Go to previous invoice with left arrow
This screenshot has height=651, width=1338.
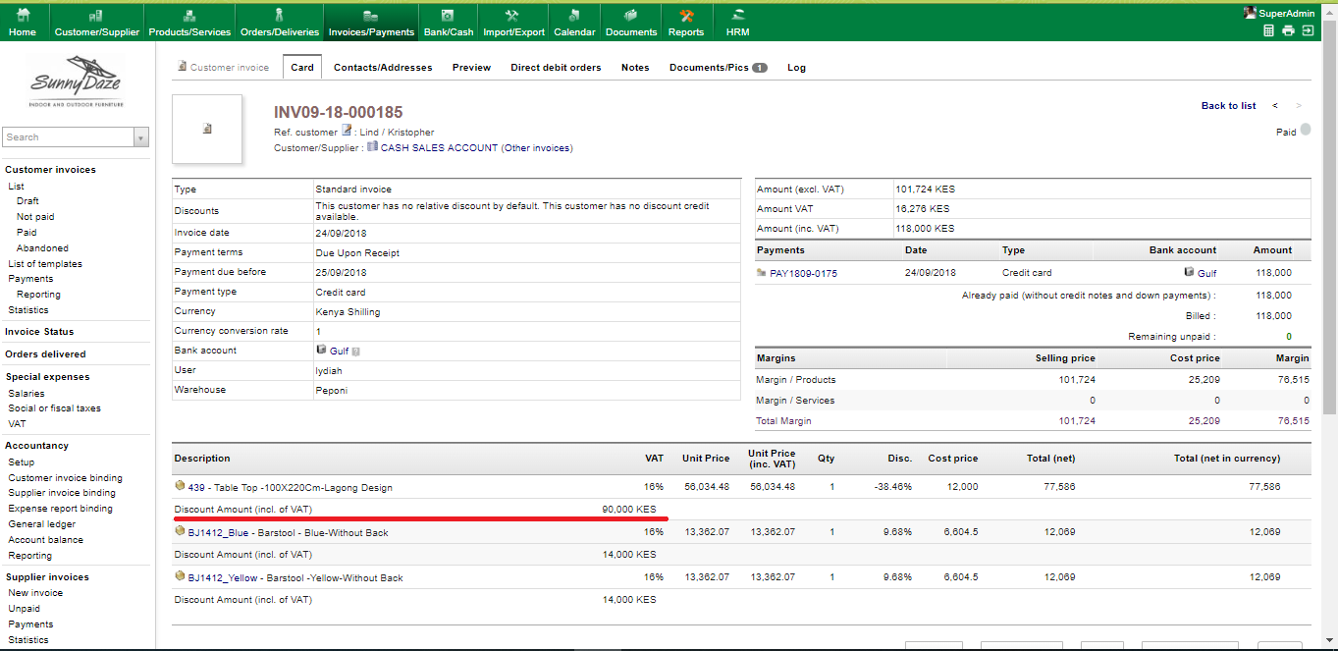[1275, 106]
